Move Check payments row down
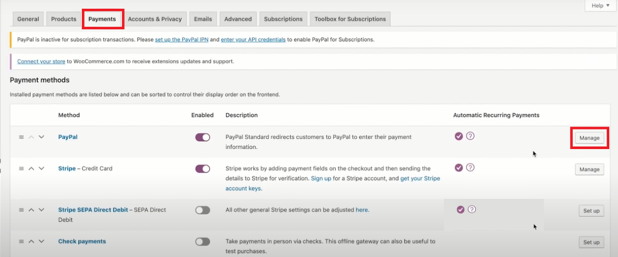618x257 pixels. pyautogui.click(x=42, y=241)
